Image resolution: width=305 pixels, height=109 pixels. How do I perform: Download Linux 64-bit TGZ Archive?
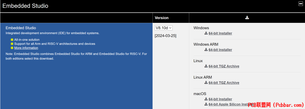click(x=224, y=66)
